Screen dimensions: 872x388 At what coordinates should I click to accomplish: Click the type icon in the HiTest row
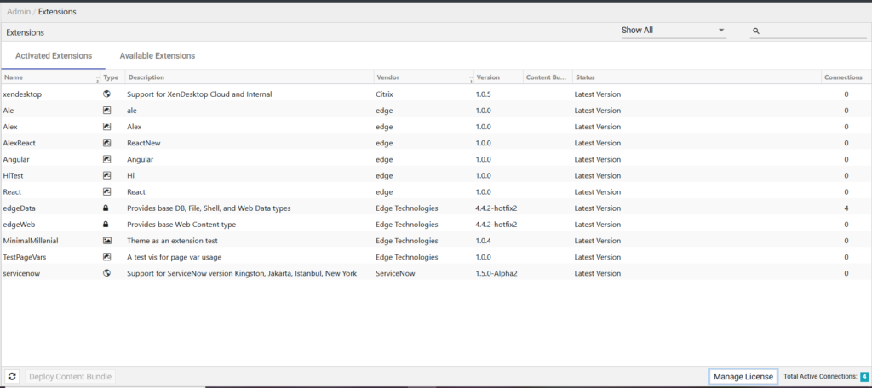(x=106, y=175)
